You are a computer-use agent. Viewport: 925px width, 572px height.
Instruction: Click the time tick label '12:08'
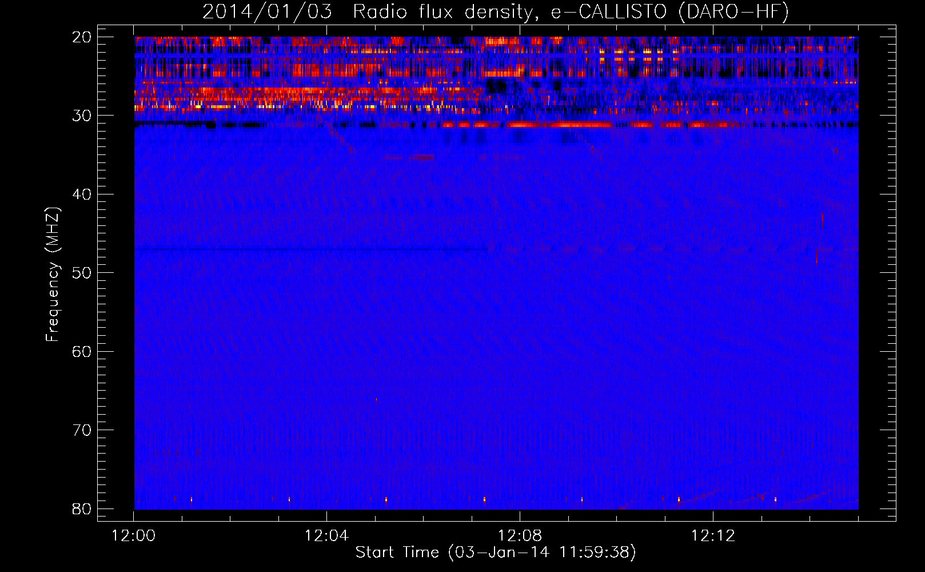pyautogui.click(x=520, y=536)
